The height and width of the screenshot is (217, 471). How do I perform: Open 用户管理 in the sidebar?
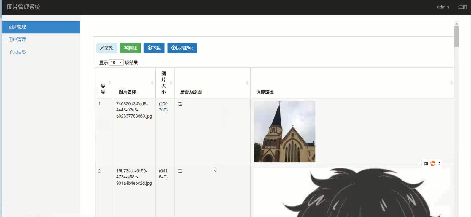click(17, 39)
